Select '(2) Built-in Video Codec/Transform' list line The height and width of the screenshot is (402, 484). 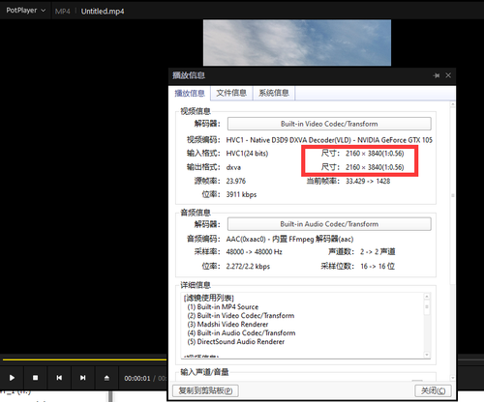tap(241, 315)
